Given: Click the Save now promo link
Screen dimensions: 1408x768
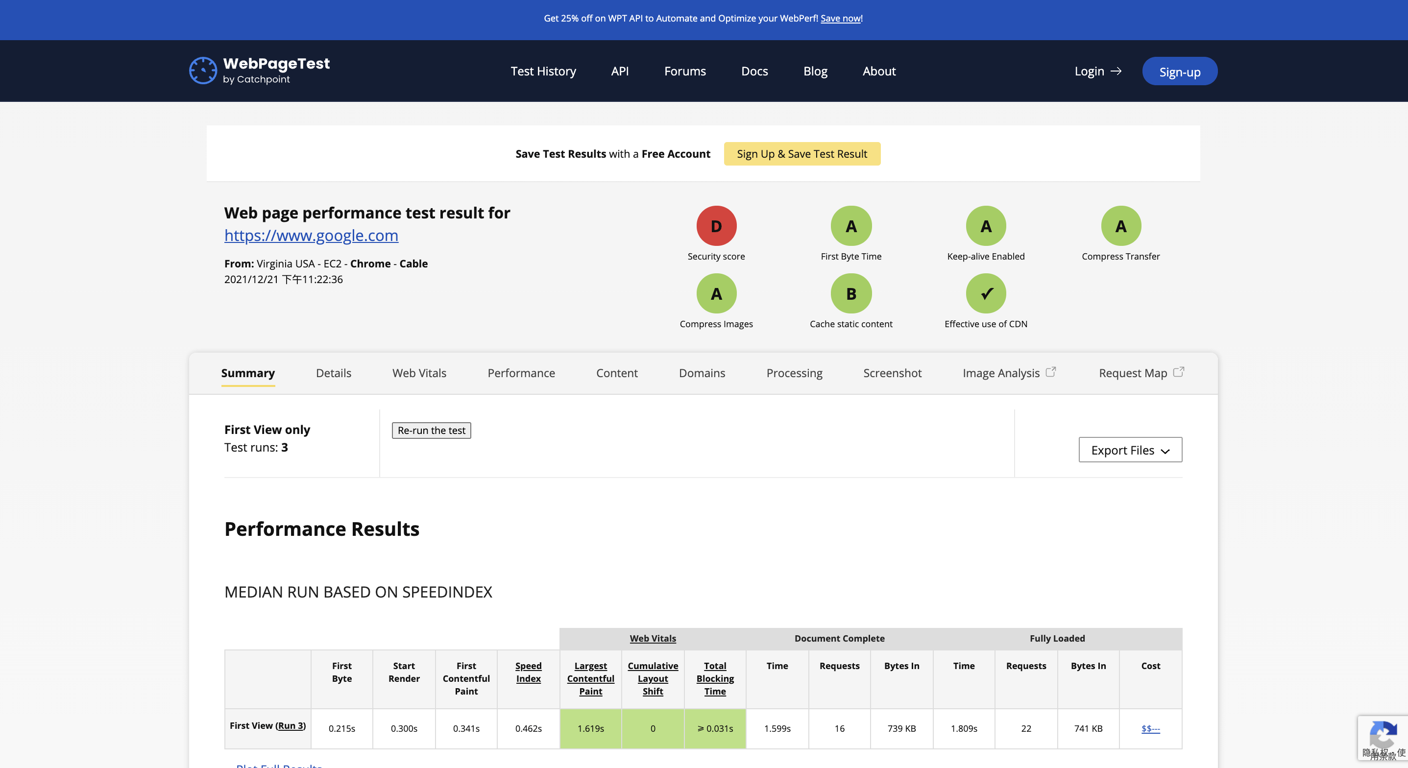Looking at the screenshot, I should (840, 18).
